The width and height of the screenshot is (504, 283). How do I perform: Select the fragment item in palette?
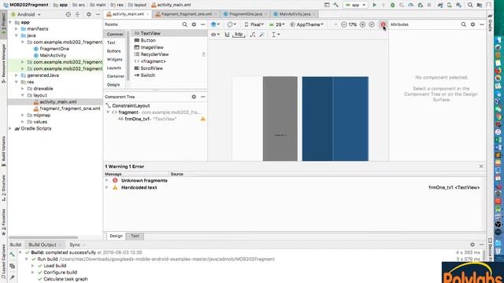pyautogui.click(x=153, y=61)
